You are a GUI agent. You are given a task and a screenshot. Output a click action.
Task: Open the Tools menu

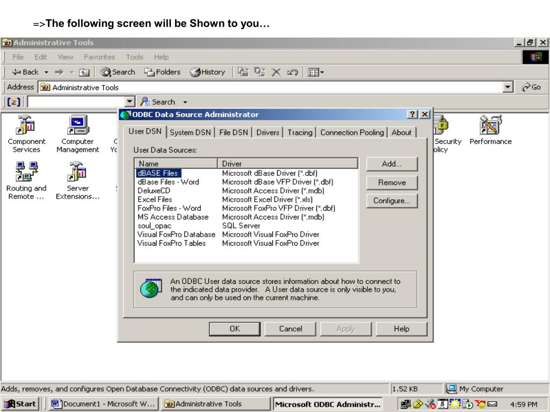pyautogui.click(x=135, y=57)
